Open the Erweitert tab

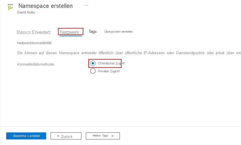(41, 32)
